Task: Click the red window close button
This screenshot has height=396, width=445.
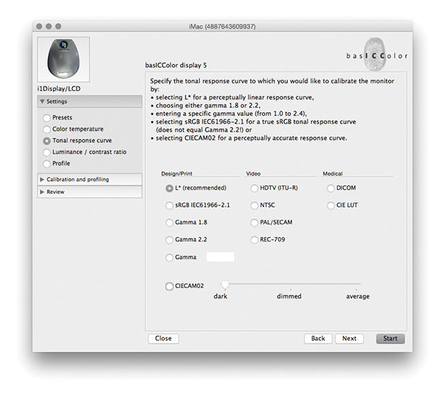Action: 39,27
